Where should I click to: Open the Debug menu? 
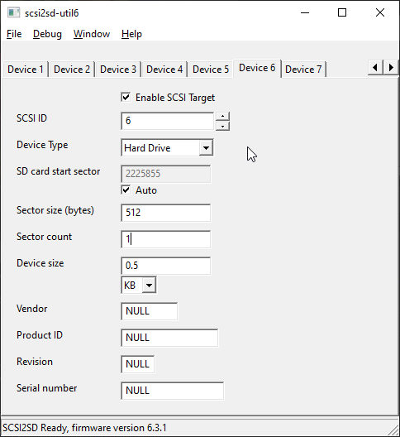47,34
